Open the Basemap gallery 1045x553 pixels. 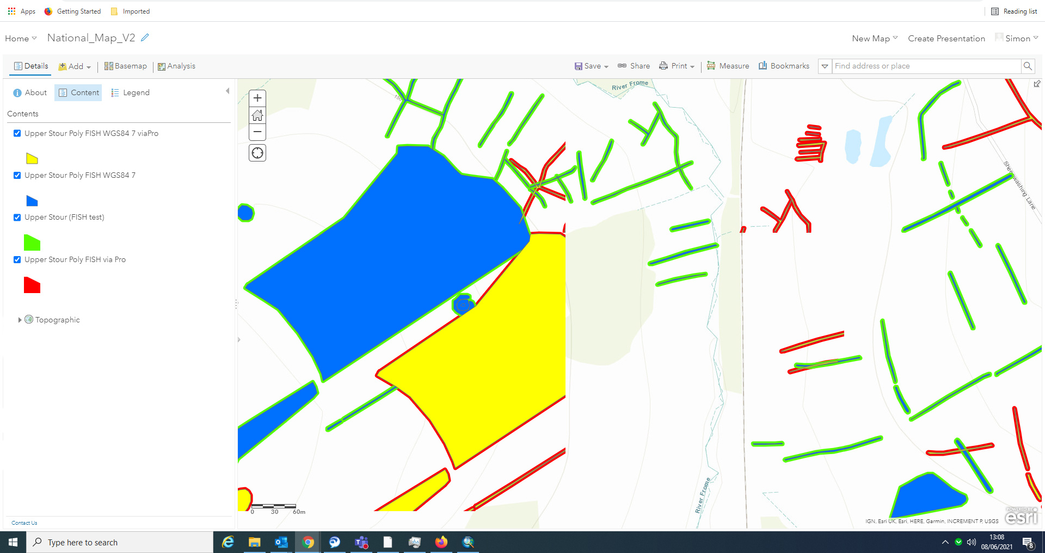tap(125, 66)
